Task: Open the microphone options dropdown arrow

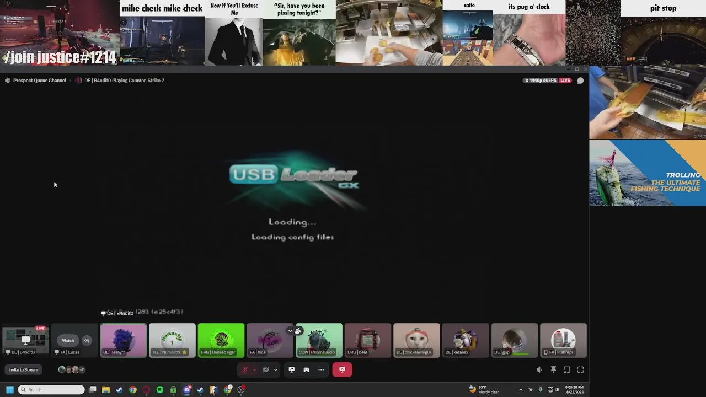Action: [x=254, y=370]
